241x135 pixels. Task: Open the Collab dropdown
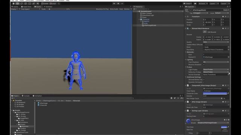click(x=188, y=3)
